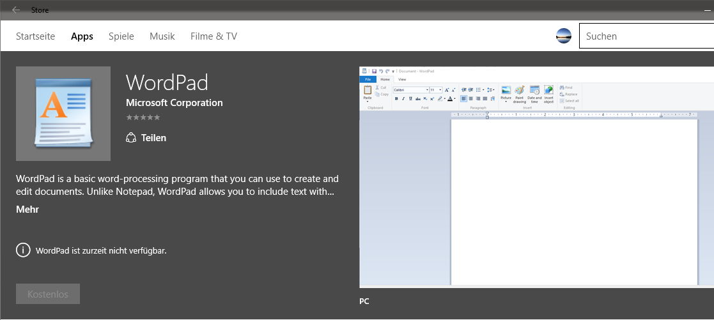Screen dimensions: 714x320
Task: Click the Teilen share label
Action: 154,138
